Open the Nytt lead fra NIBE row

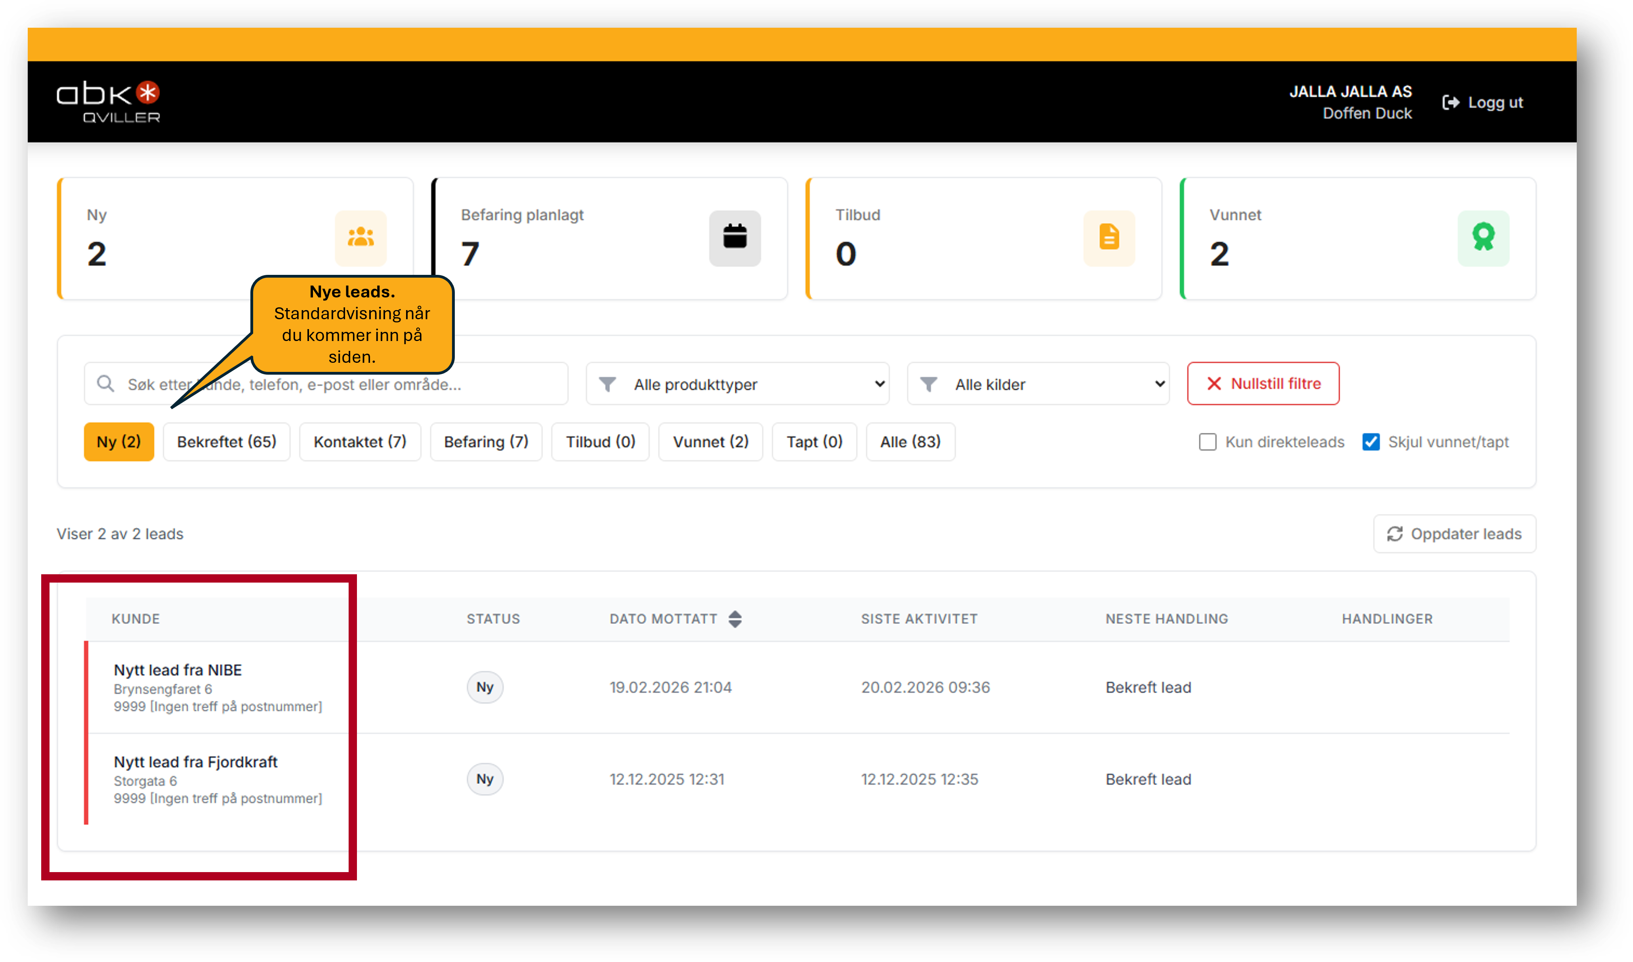pos(177,670)
